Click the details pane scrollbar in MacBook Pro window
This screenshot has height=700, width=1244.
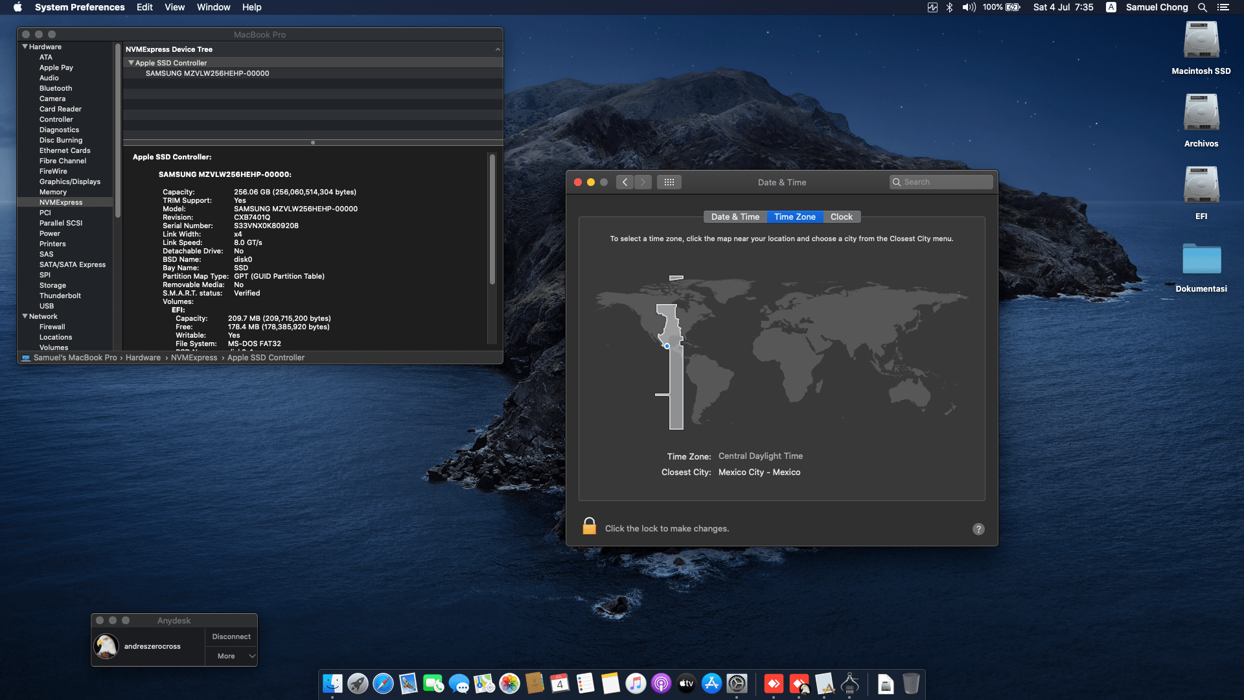(x=492, y=219)
